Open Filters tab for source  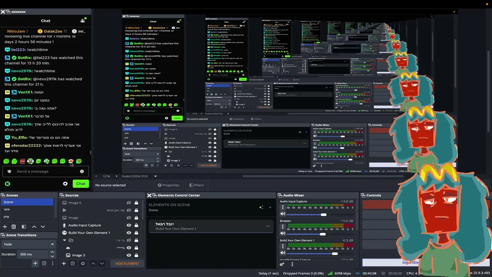tap(196, 185)
